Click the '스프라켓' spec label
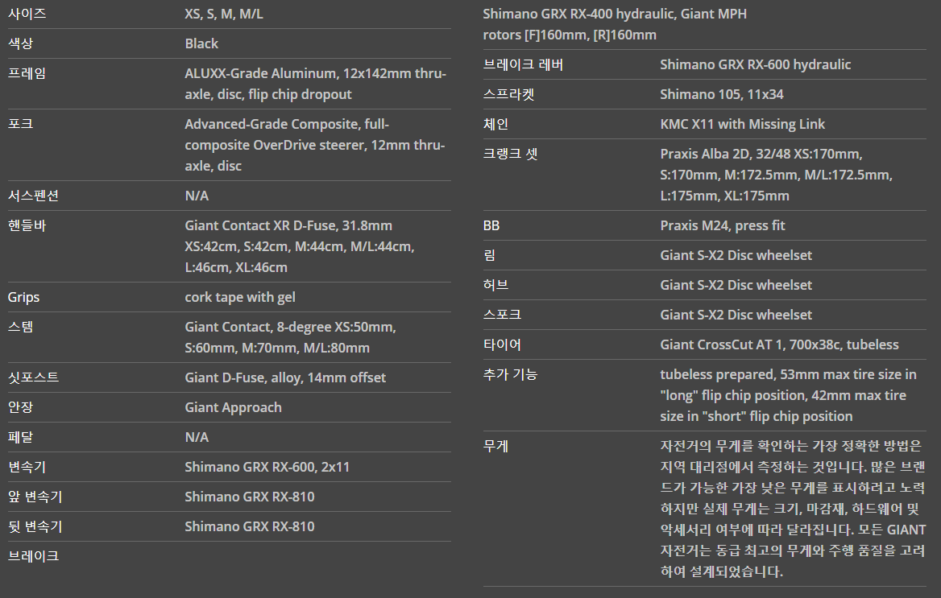Screen dimensions: 941x598 click(x=509, y=95)
